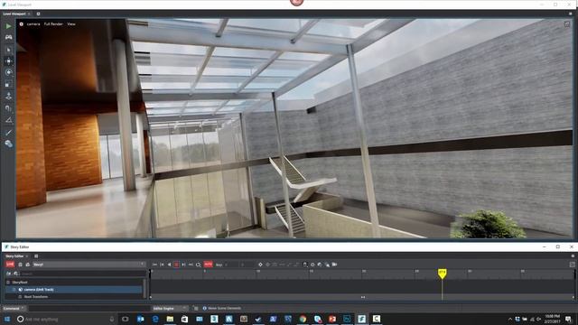578x325 pixels.
Task: Click the add keyframe diamond icon
Action: click(x=261, y=265)
